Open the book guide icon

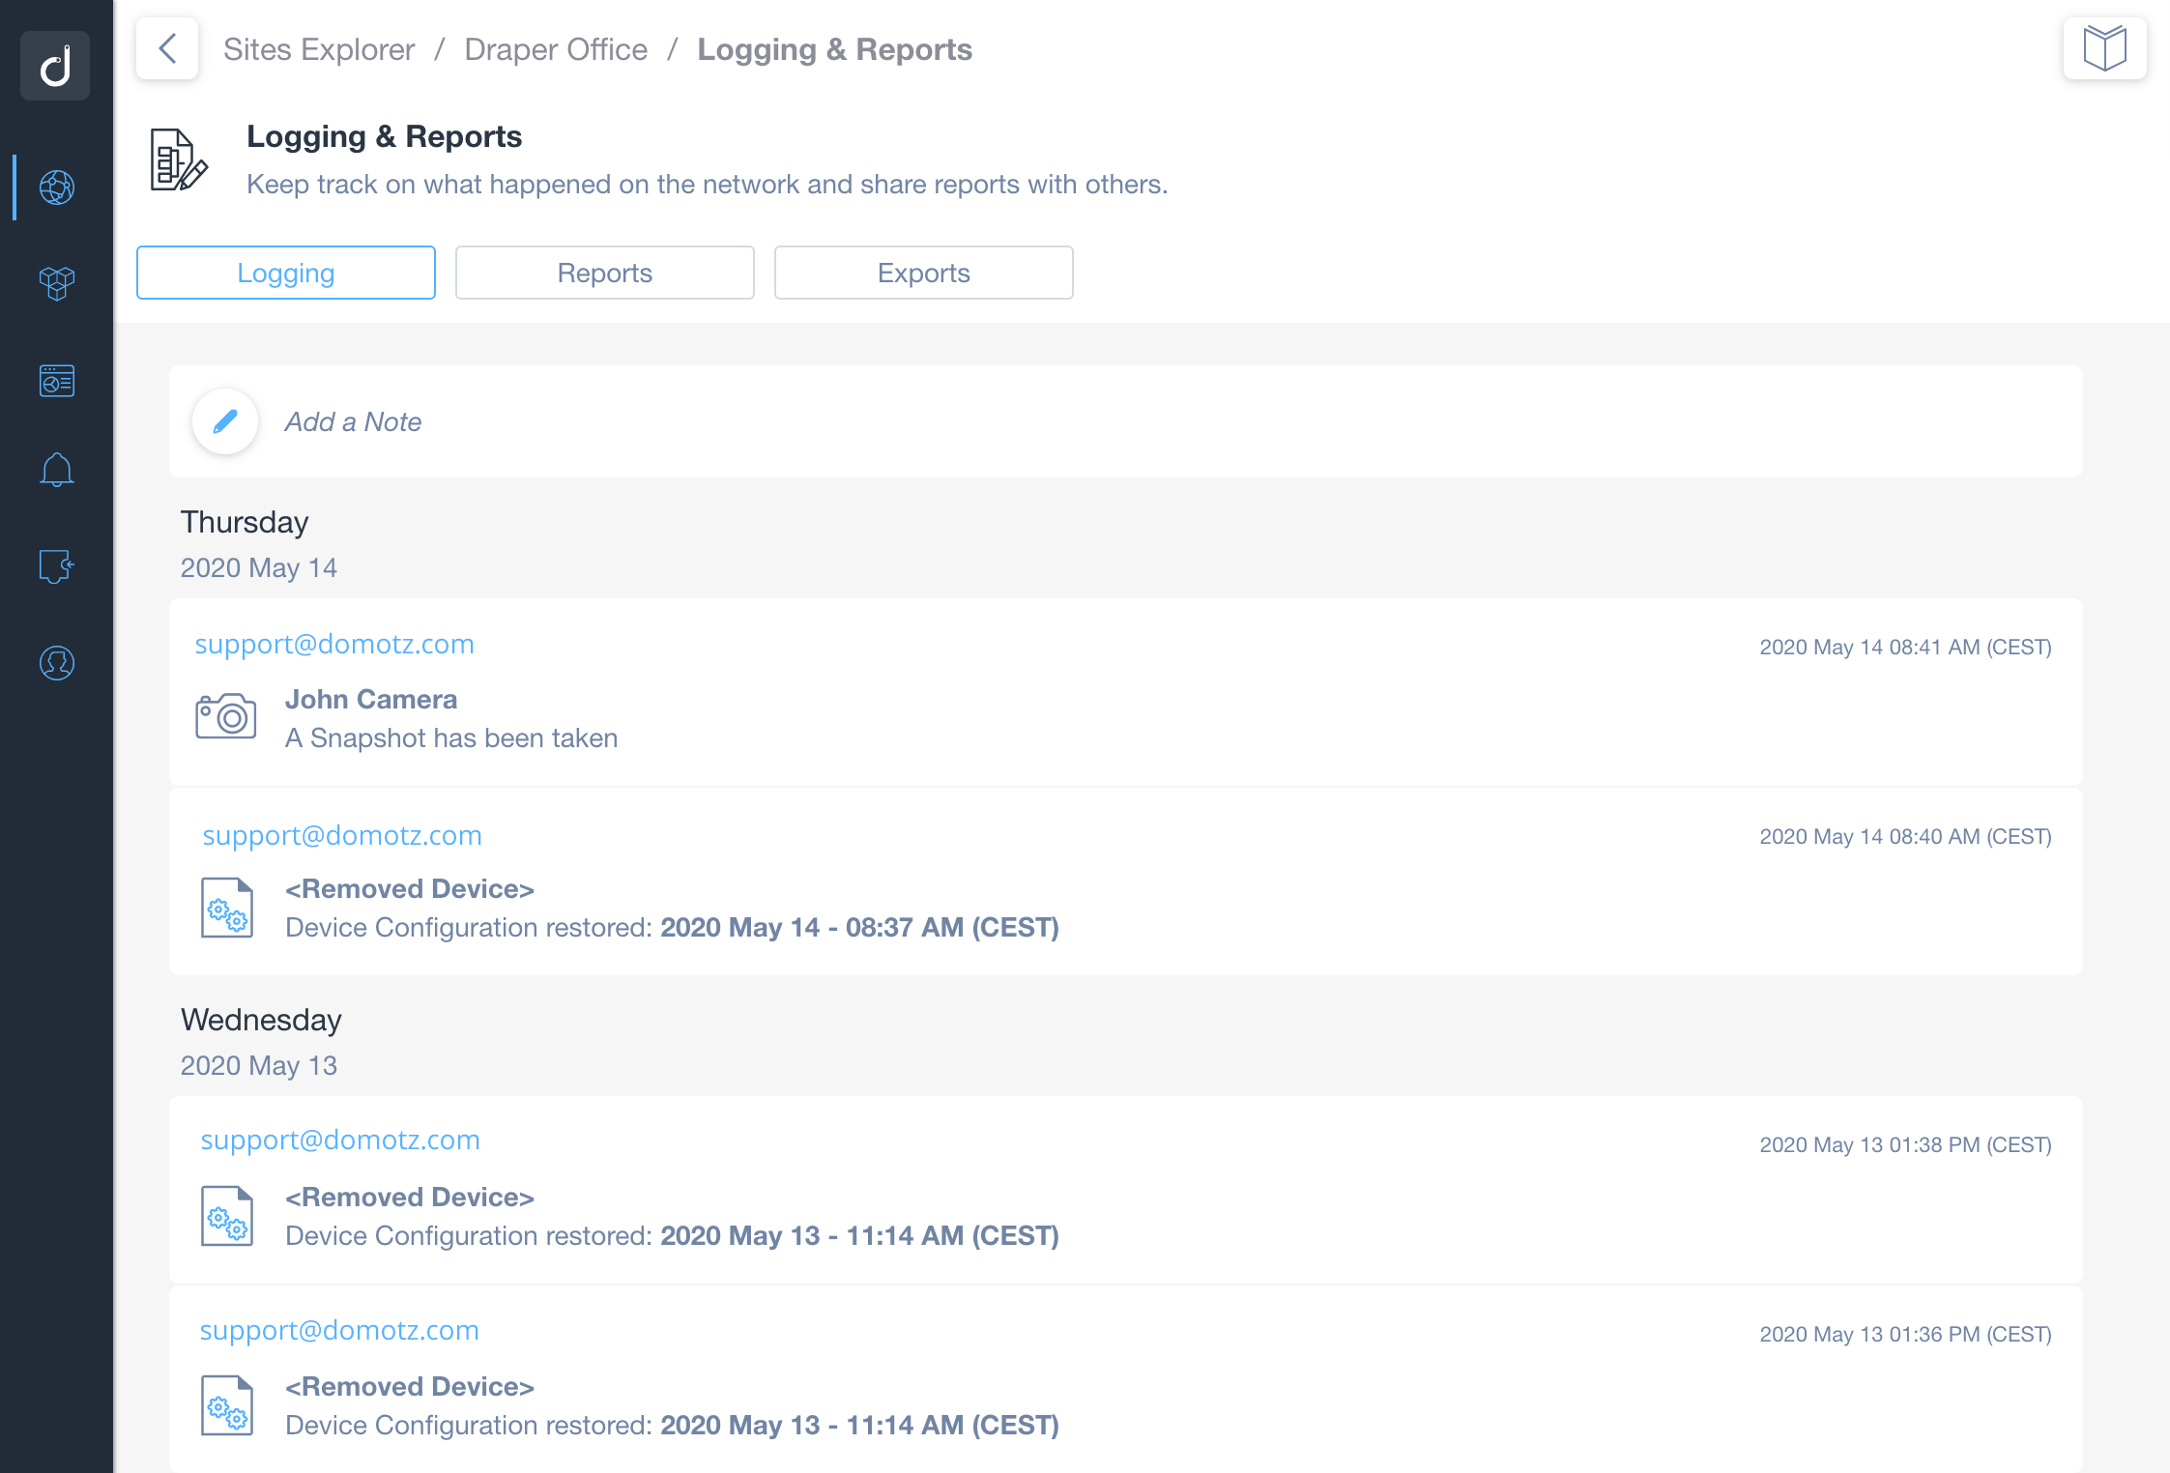click(x=2104, y=48)
